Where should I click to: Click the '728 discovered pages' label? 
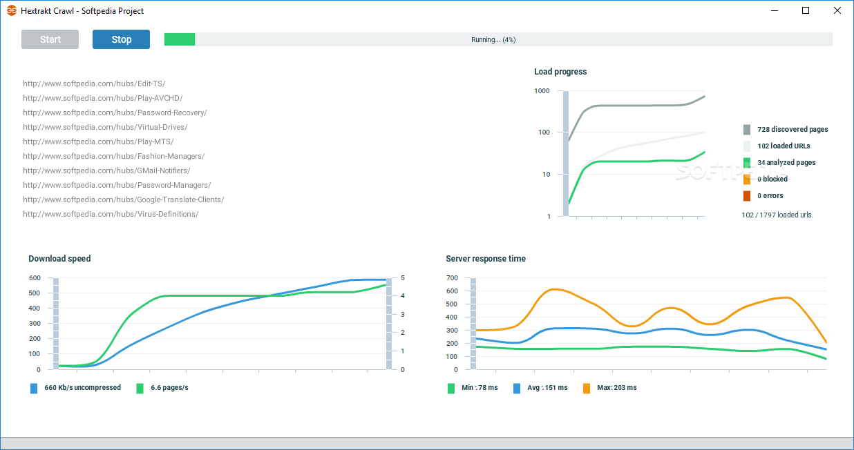coord(793,130)
